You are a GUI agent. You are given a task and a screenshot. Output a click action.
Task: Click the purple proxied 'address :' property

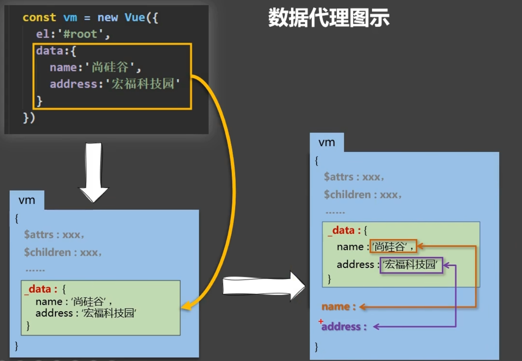pyautogui.click(x=345, y=327)
